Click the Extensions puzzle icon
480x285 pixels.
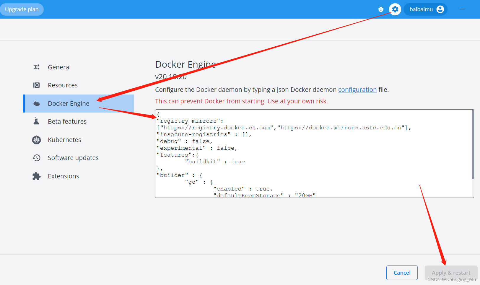click(36, 176)
